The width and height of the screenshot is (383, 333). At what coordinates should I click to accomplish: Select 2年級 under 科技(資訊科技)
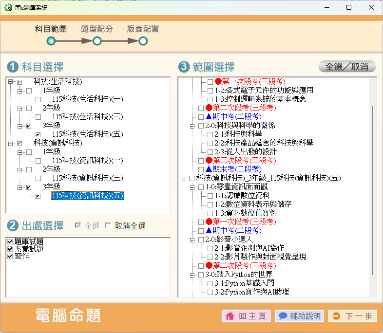52,169
